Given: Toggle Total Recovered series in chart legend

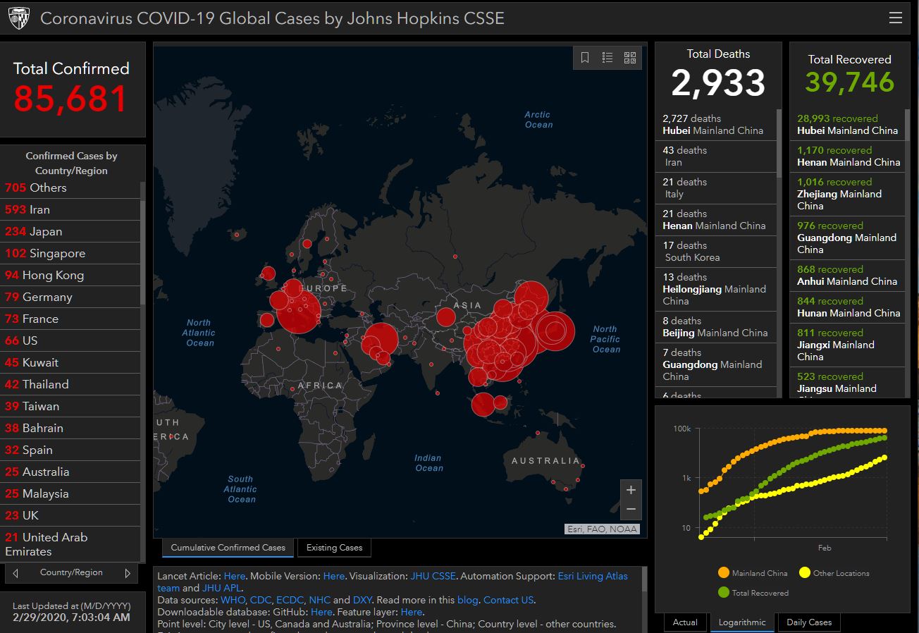Looking at the screenshot, I should point(753,593).
